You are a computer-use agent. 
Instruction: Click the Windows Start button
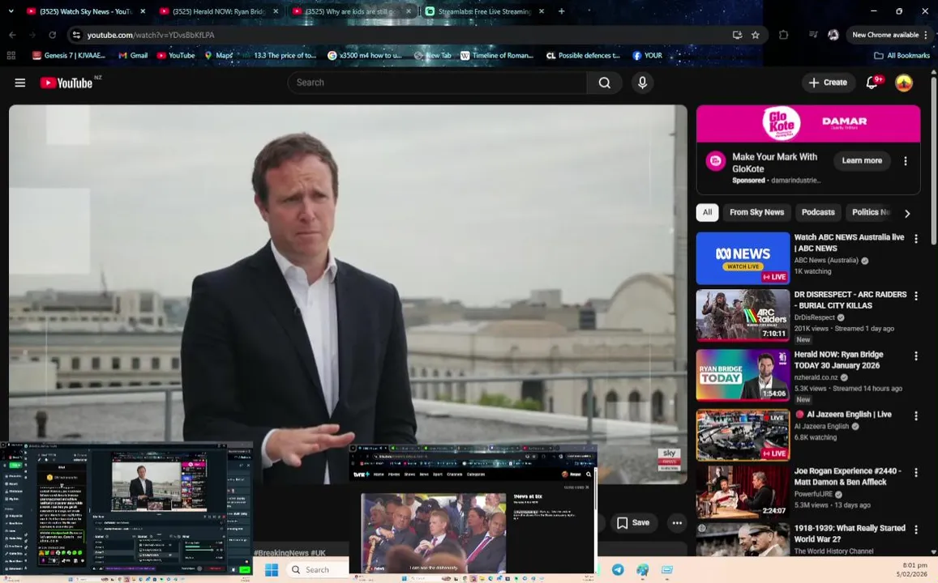point(272,570)
